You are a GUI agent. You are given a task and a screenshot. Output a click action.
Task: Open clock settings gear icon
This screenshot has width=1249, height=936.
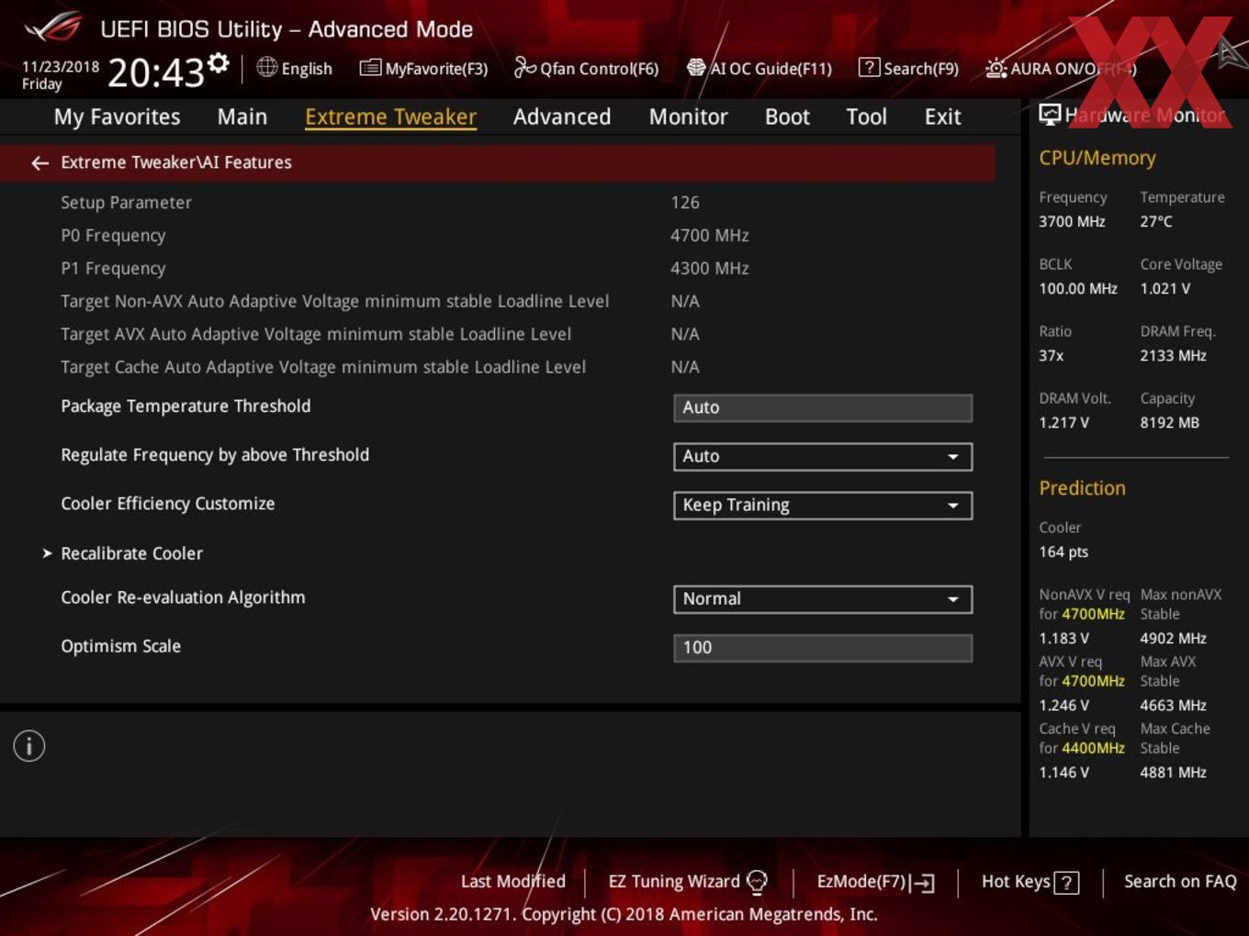click(x=218, y=62)
